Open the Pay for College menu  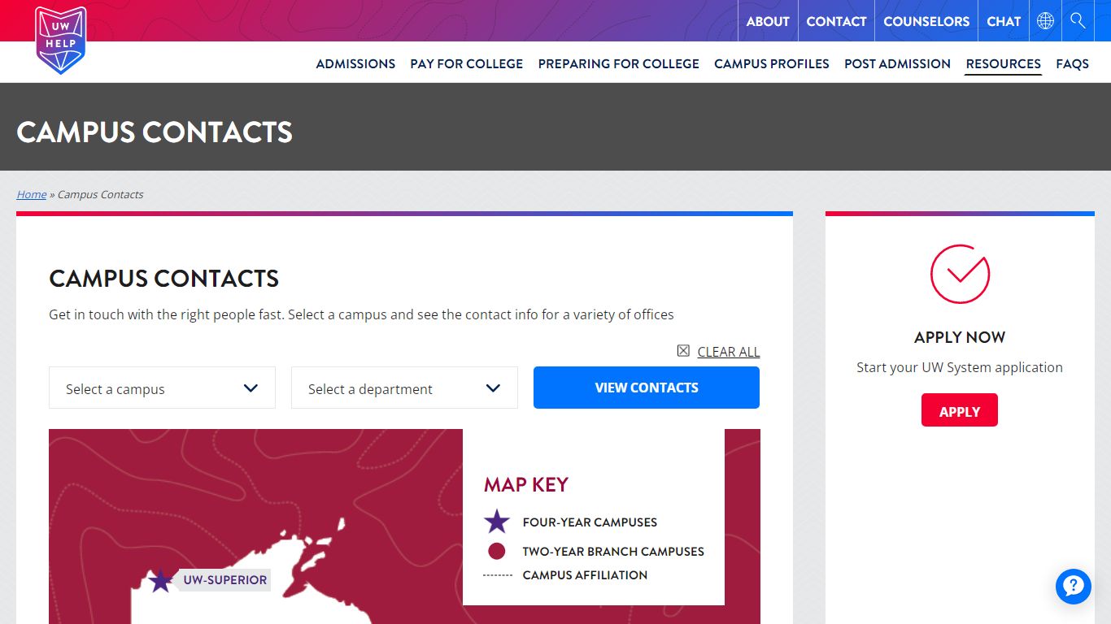[467, 63]
